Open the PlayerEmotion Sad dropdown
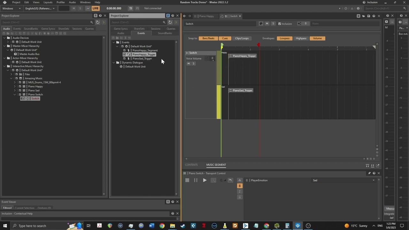This screenshot has width=409, height=230. pyautogui.click(x=344, y=180)
